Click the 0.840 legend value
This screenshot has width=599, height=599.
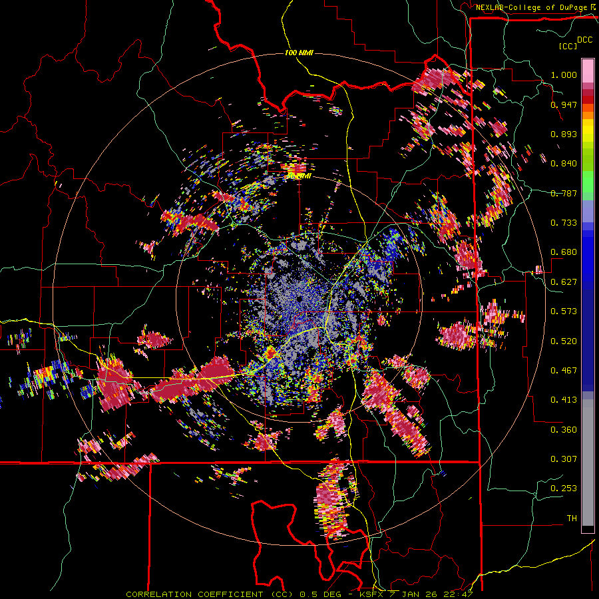click(x=564, y=164)
